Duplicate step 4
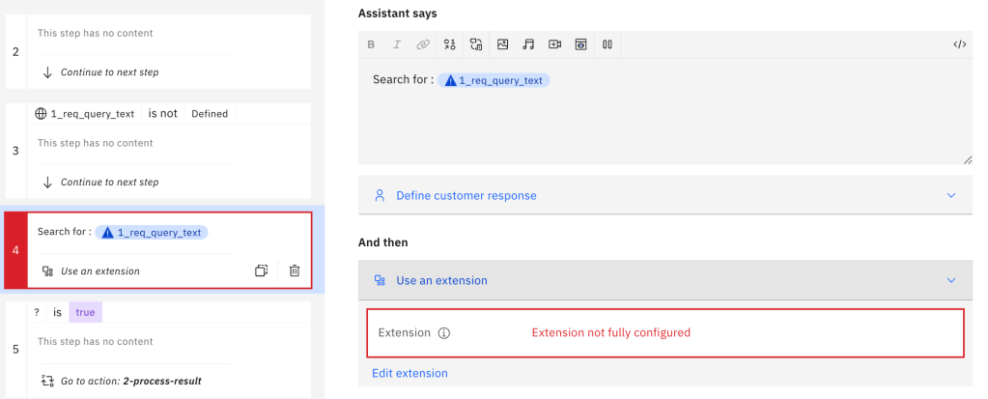The height and width of the screenshot is (399, 988). [261, 271]
